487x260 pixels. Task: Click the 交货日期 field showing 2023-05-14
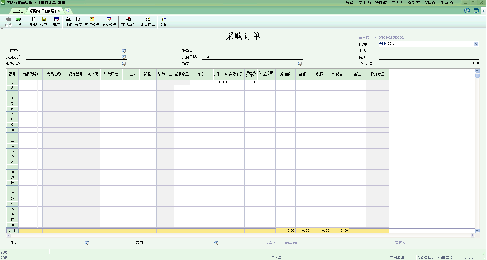point(252,57)
